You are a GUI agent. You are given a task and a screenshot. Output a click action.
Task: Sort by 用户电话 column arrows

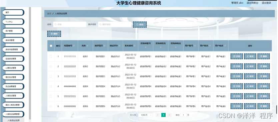point(225,46)
